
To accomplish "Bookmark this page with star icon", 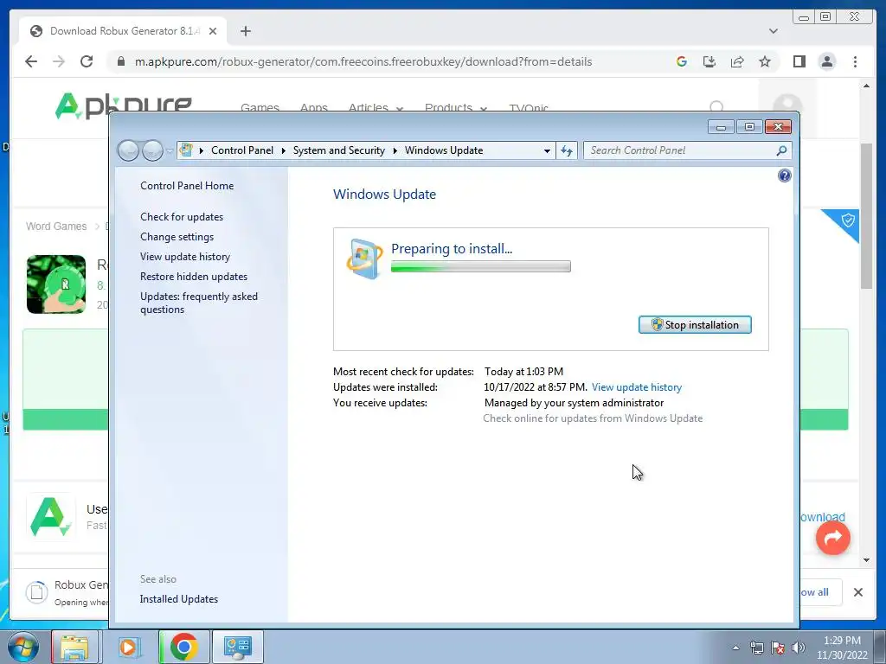I will [765, 61].
